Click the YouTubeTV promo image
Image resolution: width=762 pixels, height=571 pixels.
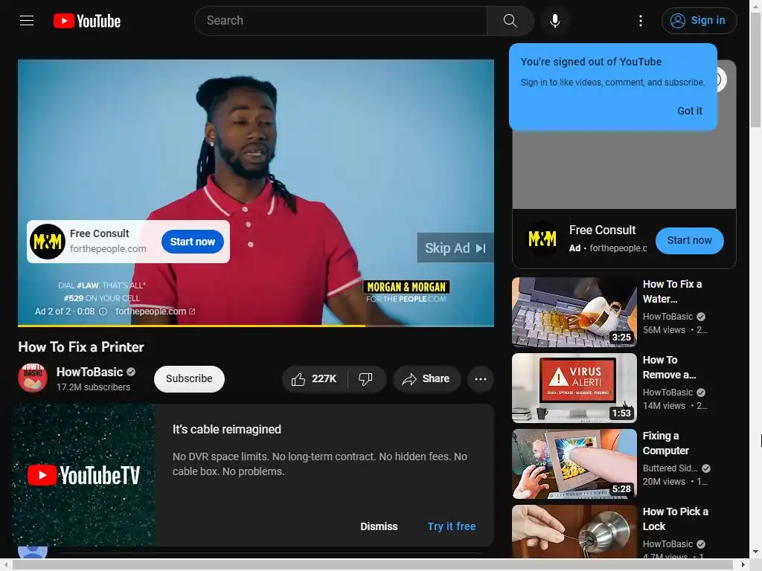[84, 475]
